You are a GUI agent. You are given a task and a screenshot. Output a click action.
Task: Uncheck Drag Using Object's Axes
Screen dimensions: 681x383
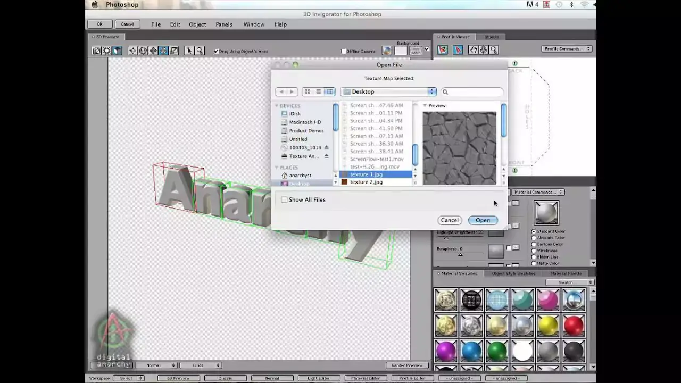pyautogui.click(x=216, y=51)
